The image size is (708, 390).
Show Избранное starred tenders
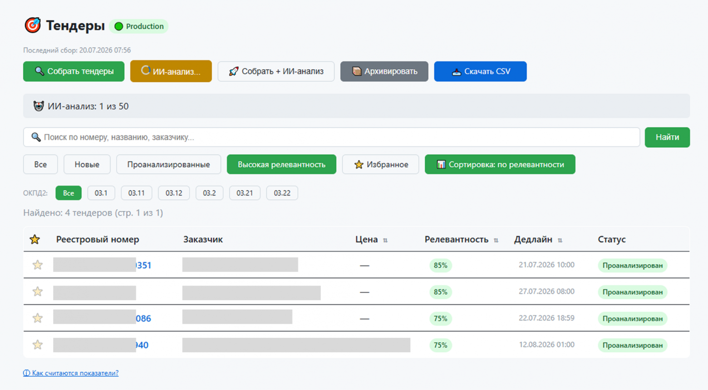tap(381, 164)
